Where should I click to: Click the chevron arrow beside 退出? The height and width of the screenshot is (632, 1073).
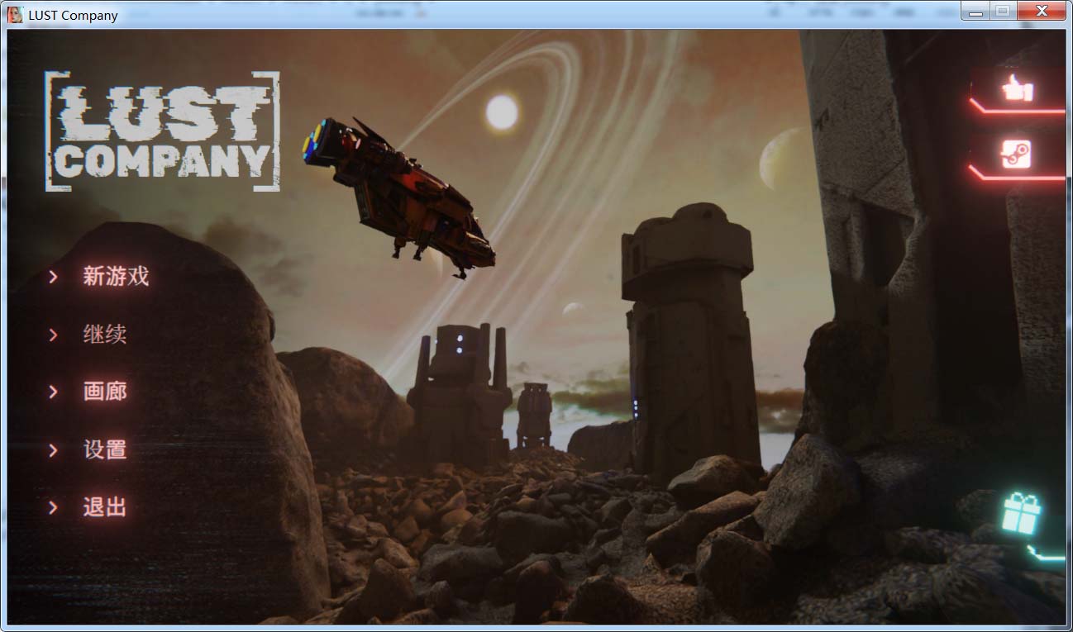(54, 507)
